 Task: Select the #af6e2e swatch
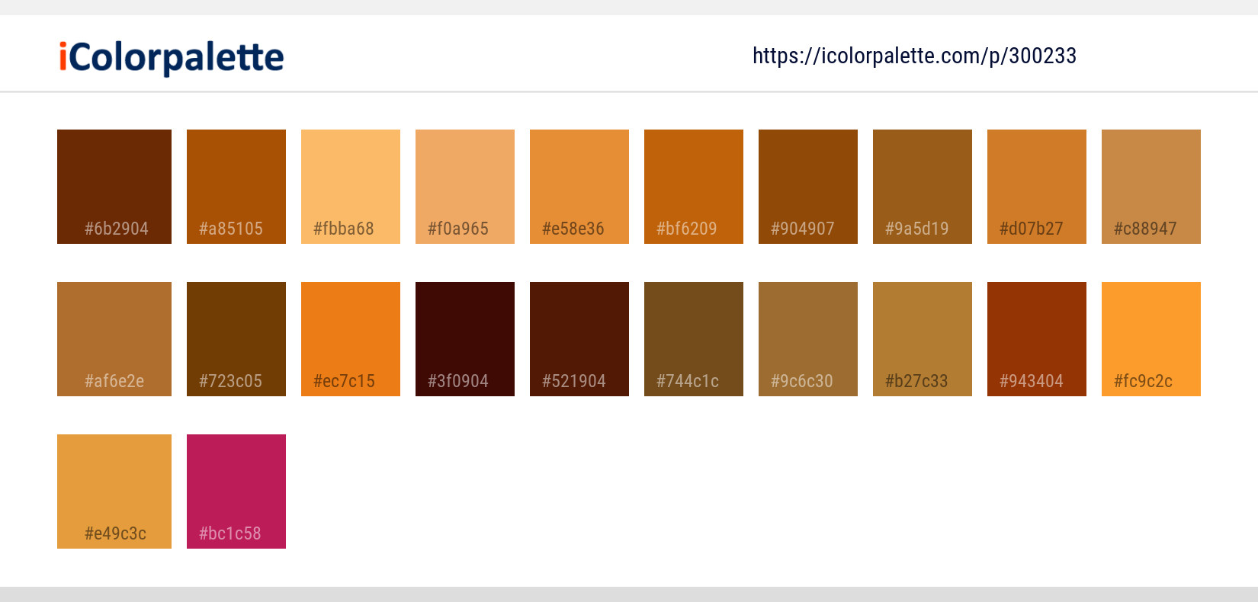[x=114, y=339]
